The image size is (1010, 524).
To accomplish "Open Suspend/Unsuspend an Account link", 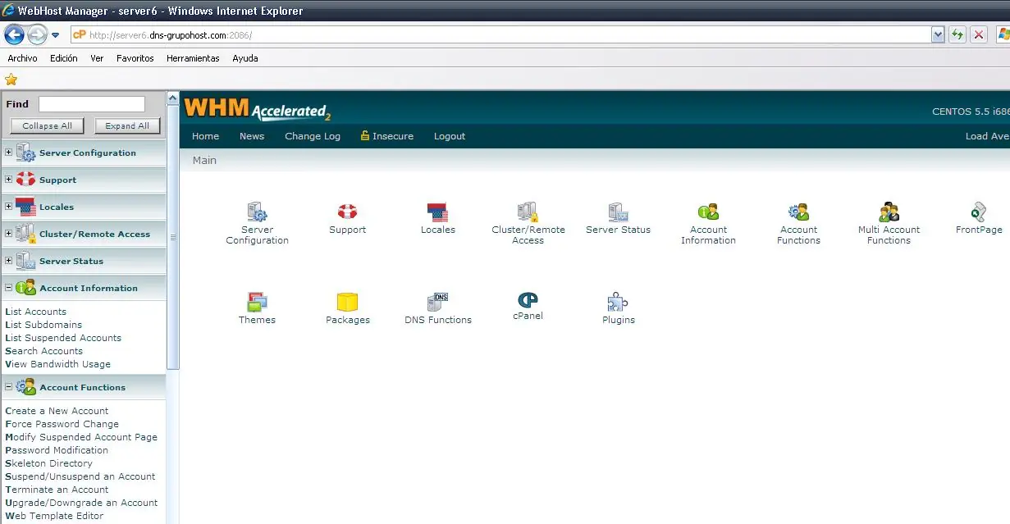I will coord(80,476).
